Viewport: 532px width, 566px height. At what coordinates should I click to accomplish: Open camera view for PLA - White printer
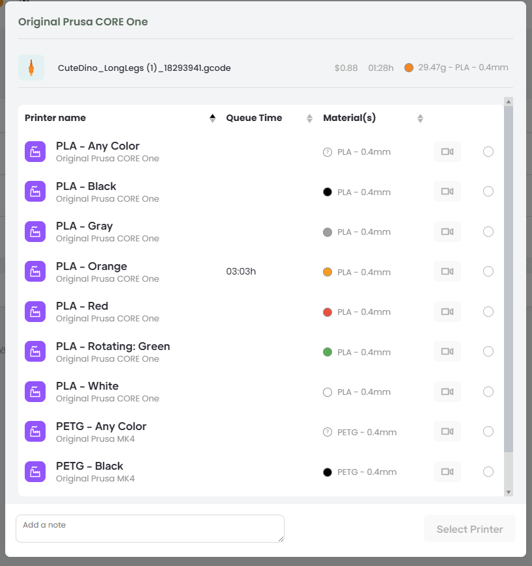point(447,392)
